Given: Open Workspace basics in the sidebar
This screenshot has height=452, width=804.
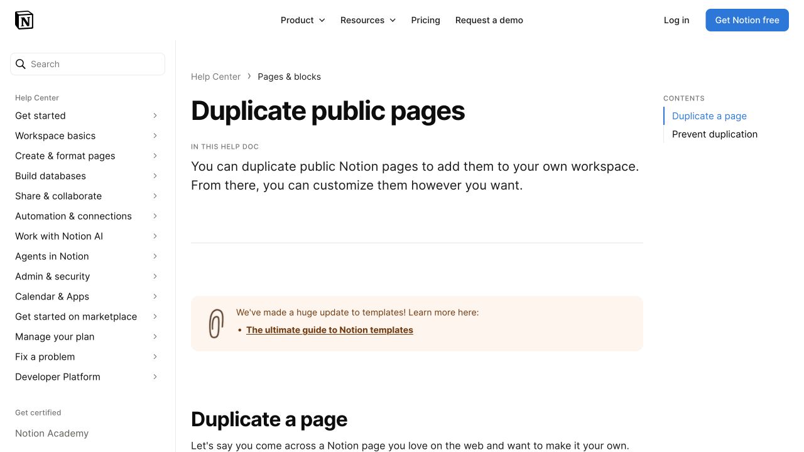Looking at the screenshot, I should click(55, 136).
